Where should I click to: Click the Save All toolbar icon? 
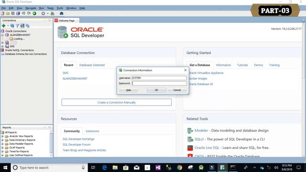click(x=18, y=13)
